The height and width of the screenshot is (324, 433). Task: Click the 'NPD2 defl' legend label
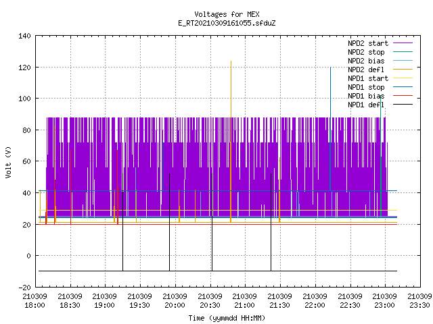click(x=366, y=70)
